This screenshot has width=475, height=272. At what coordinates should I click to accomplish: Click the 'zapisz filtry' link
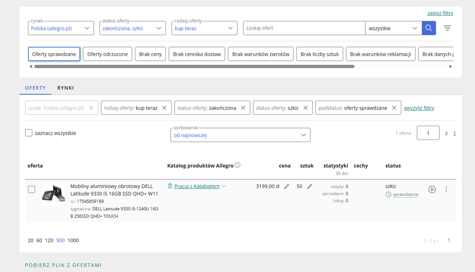440,13
